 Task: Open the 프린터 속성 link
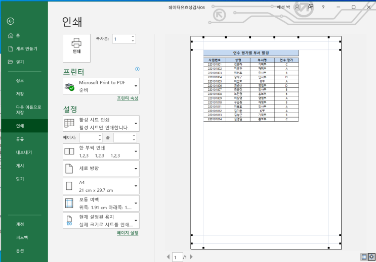[128, 98]
